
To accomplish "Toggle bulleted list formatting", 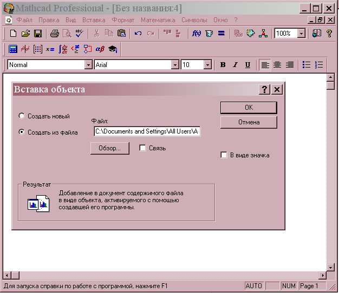I will click(x=307, y=65).
